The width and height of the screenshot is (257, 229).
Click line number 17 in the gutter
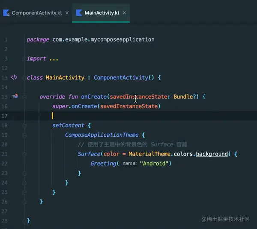pos(5,116)
